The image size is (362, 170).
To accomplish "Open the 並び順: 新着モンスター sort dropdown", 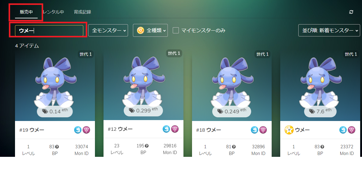I will click(x=329, y=30).
